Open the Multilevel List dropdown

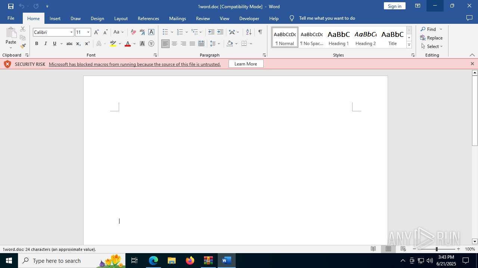[197, 32]
